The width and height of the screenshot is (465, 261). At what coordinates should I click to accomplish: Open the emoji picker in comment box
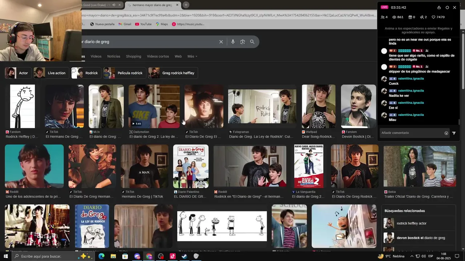pyautogui.click(x=446, y=133)
